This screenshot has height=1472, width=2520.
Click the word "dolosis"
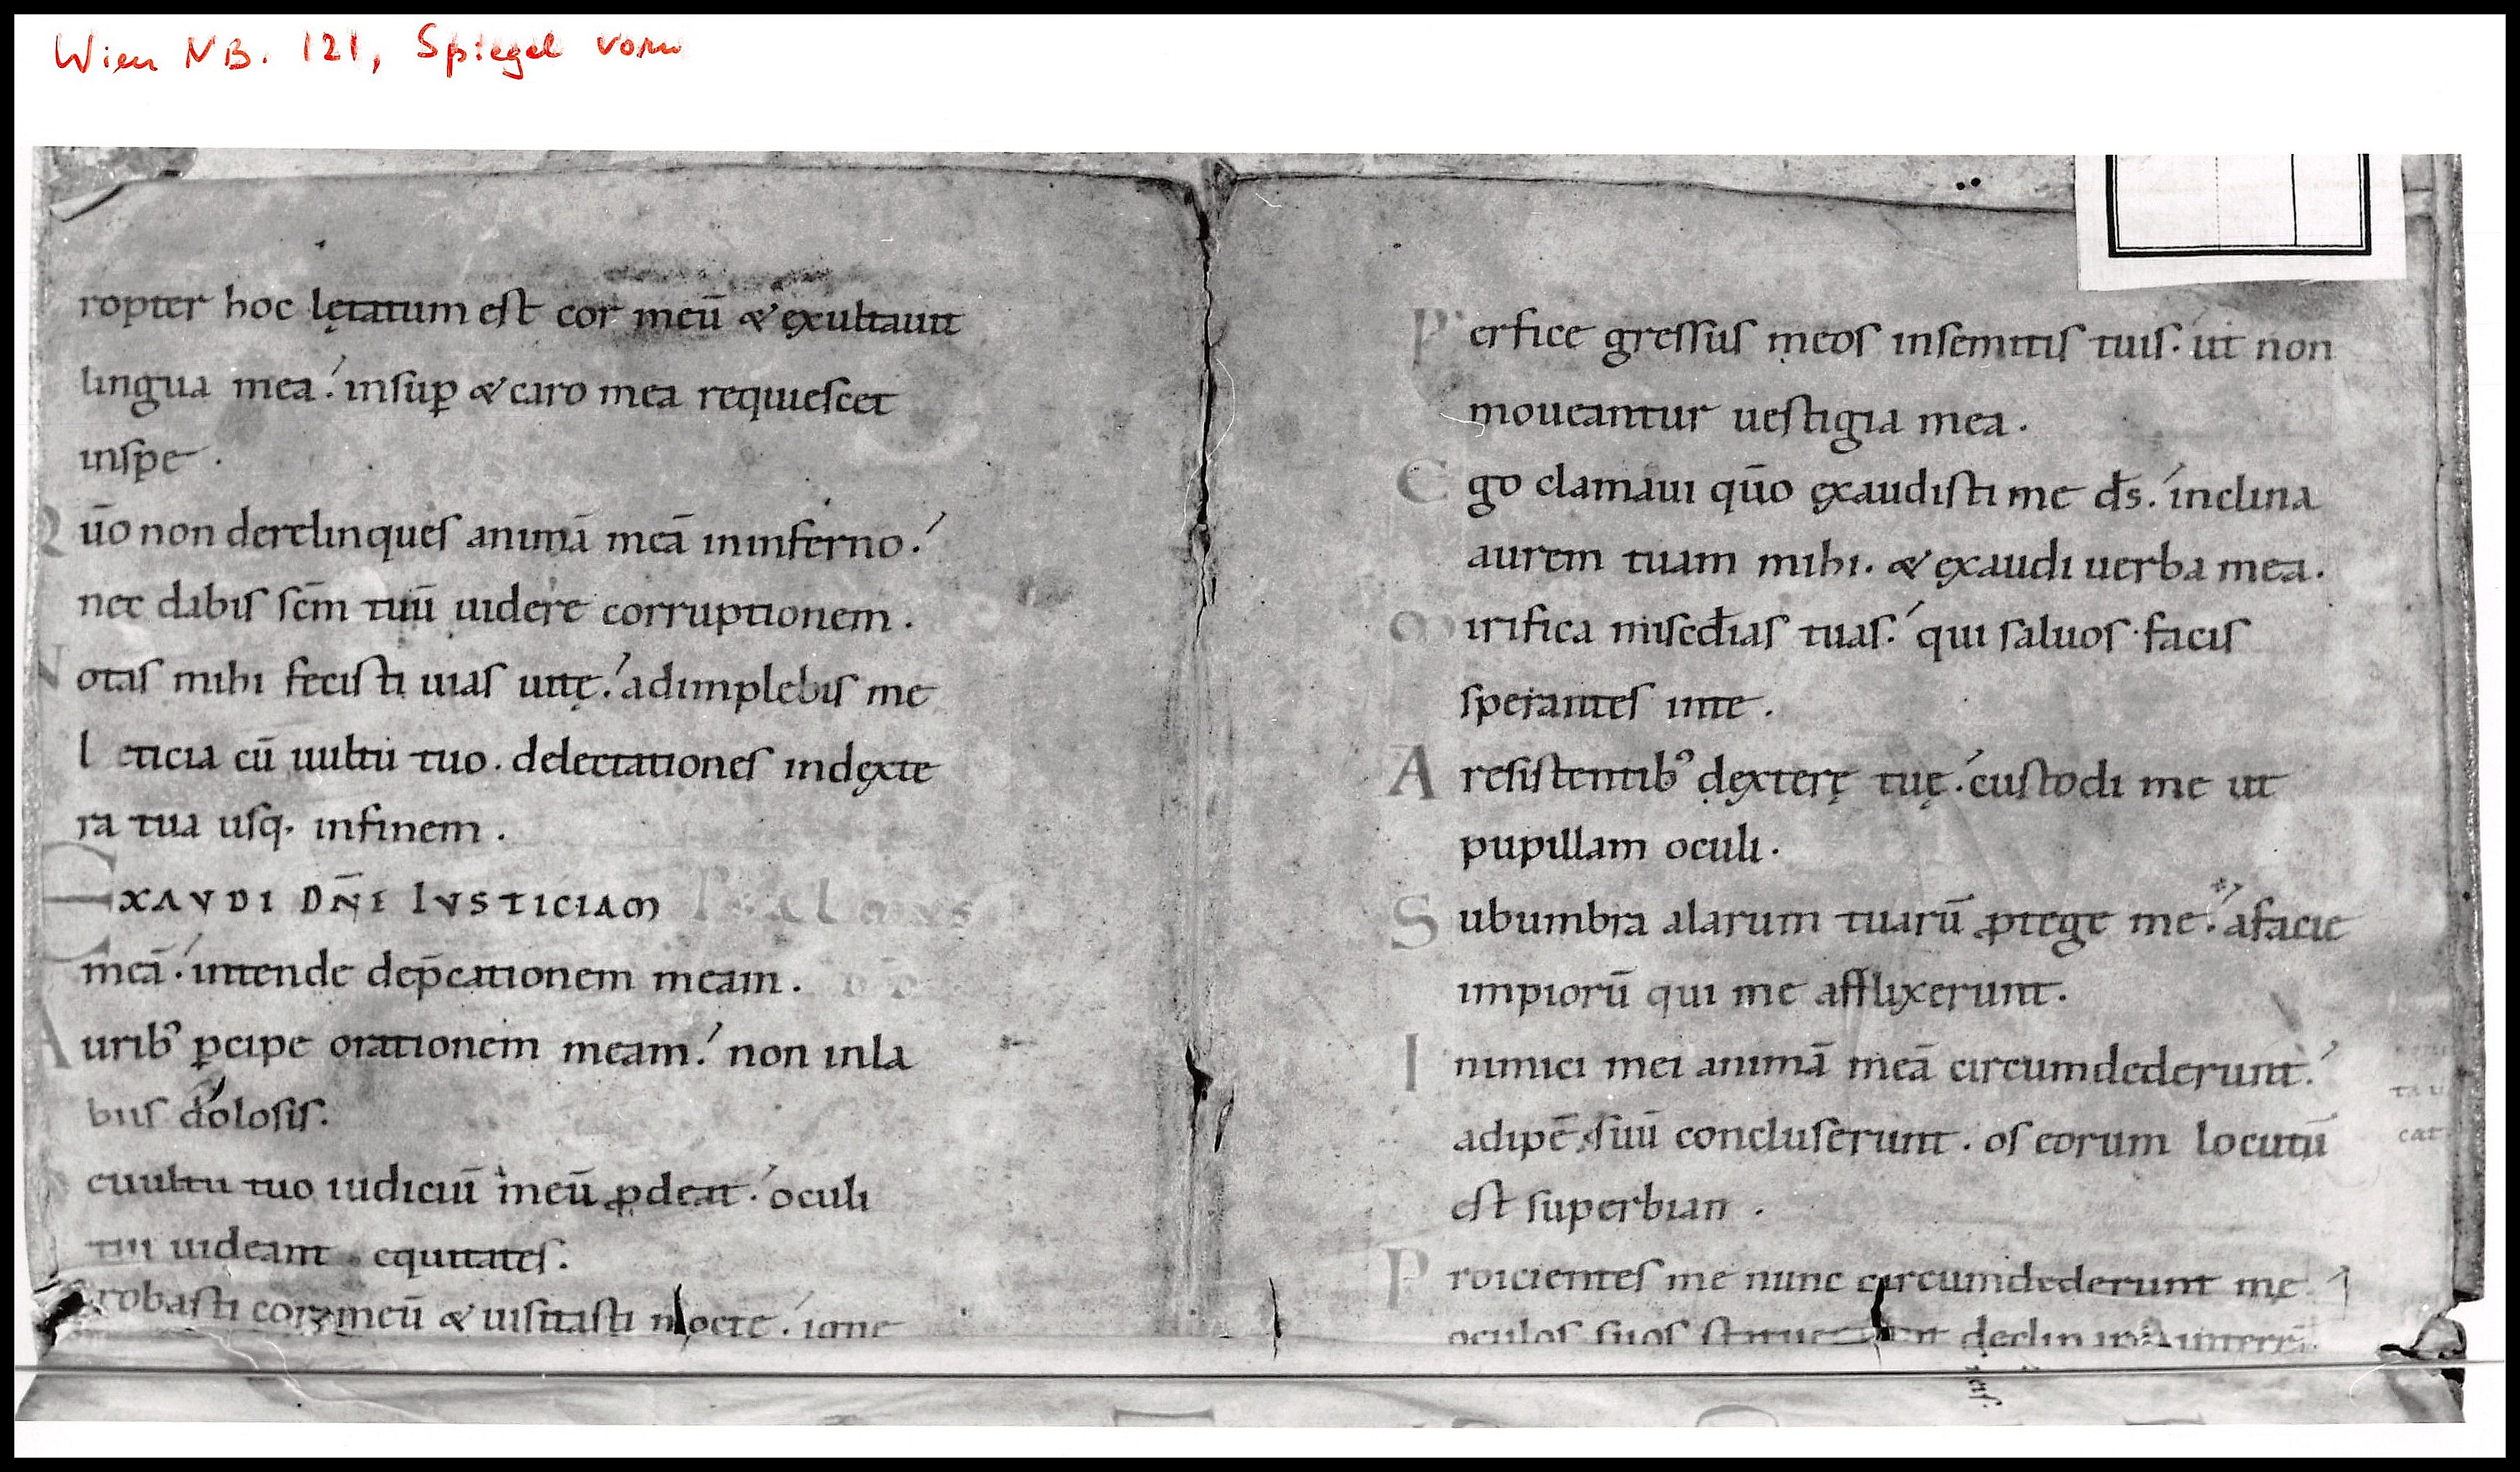coord(249,1113)
